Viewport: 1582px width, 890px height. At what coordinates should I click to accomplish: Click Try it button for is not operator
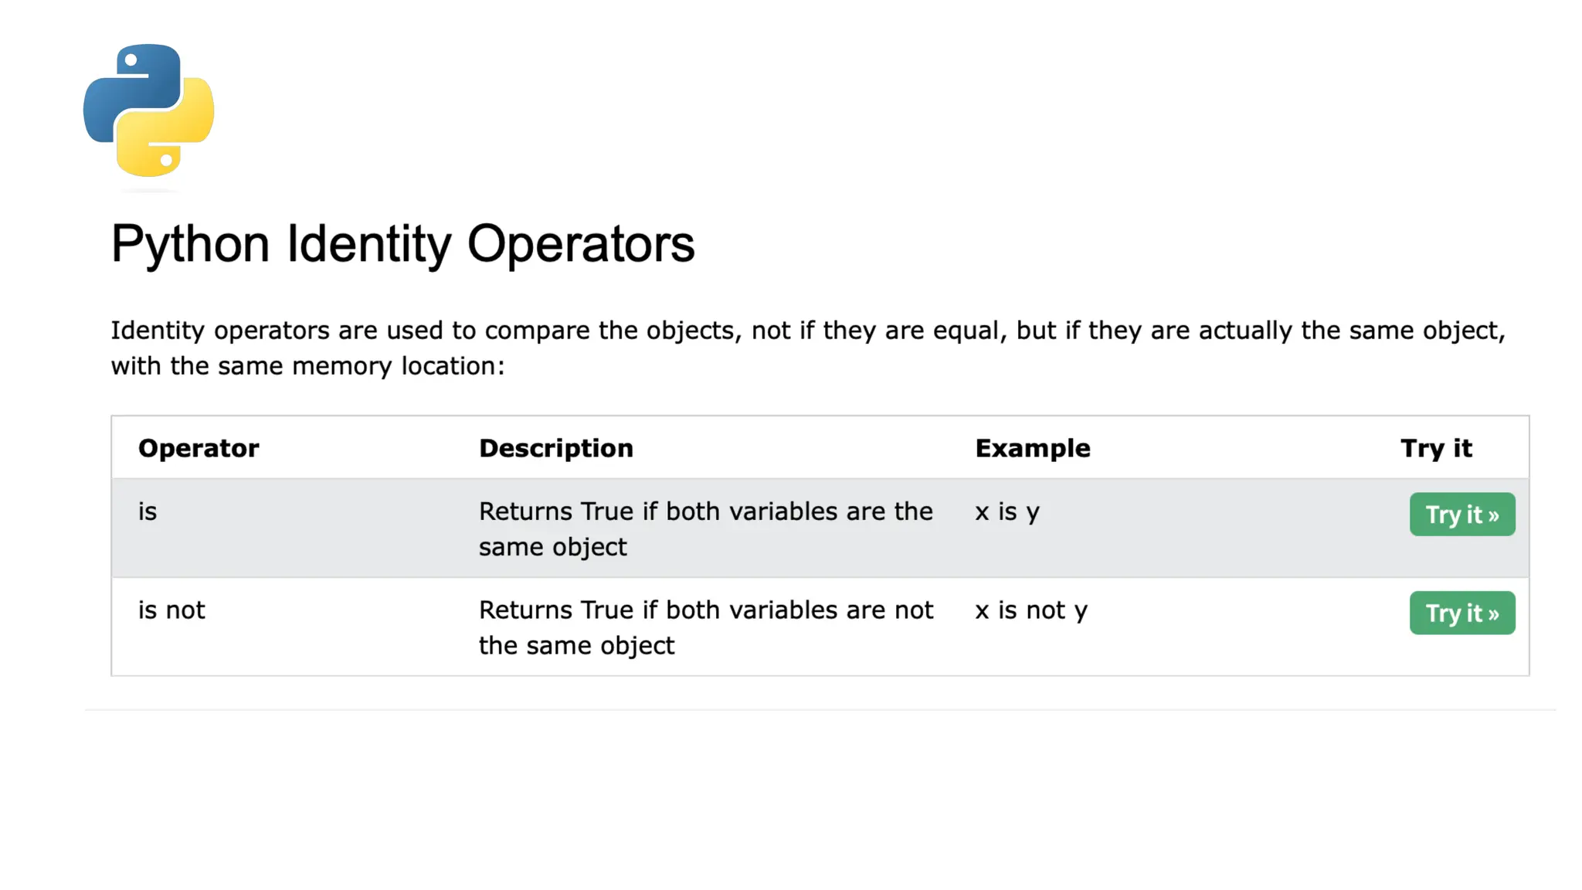click(x=1461, y=613)
